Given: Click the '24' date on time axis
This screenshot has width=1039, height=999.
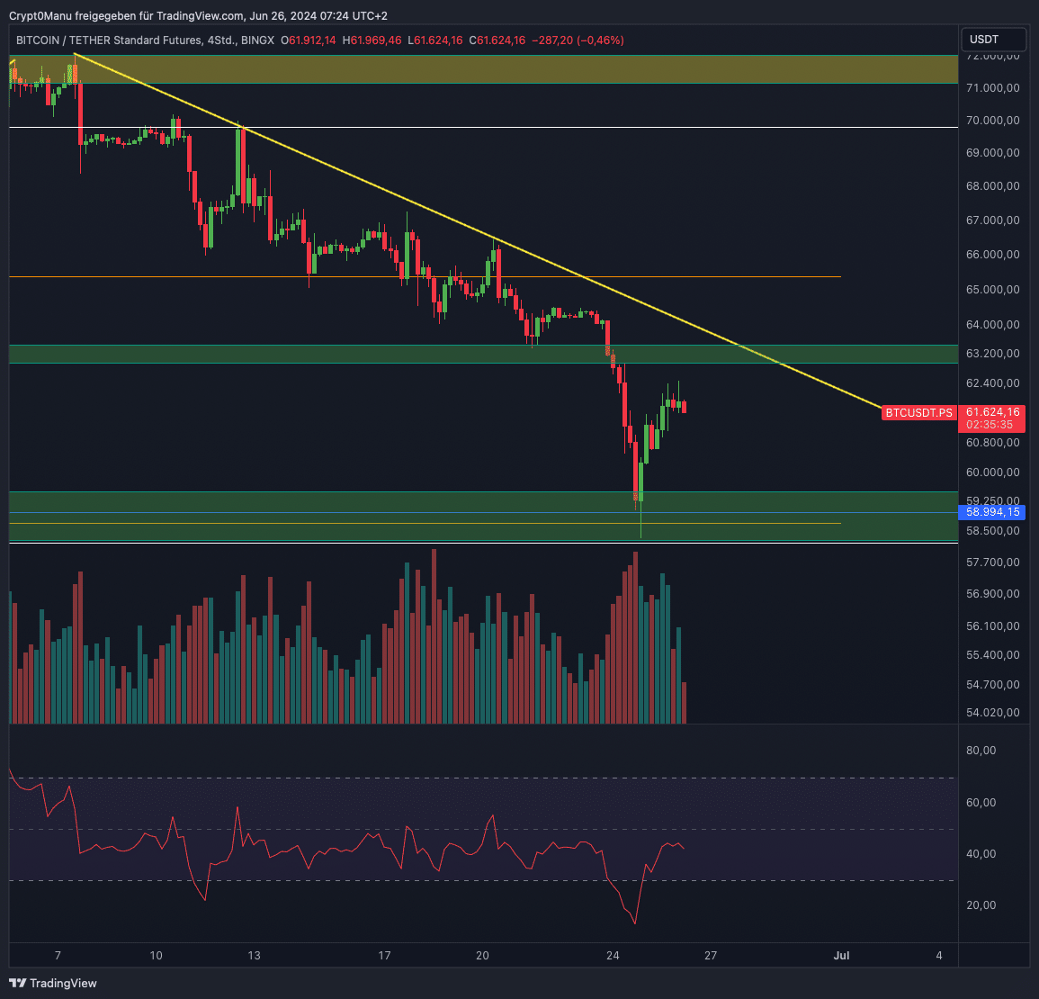Looking at the screenshot, I should tap(613, 956).
